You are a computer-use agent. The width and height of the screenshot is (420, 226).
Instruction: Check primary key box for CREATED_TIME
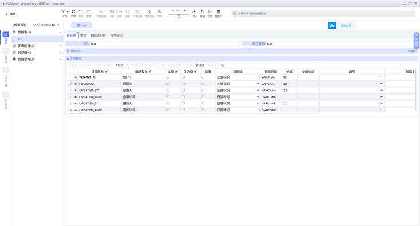click(168, 97)
